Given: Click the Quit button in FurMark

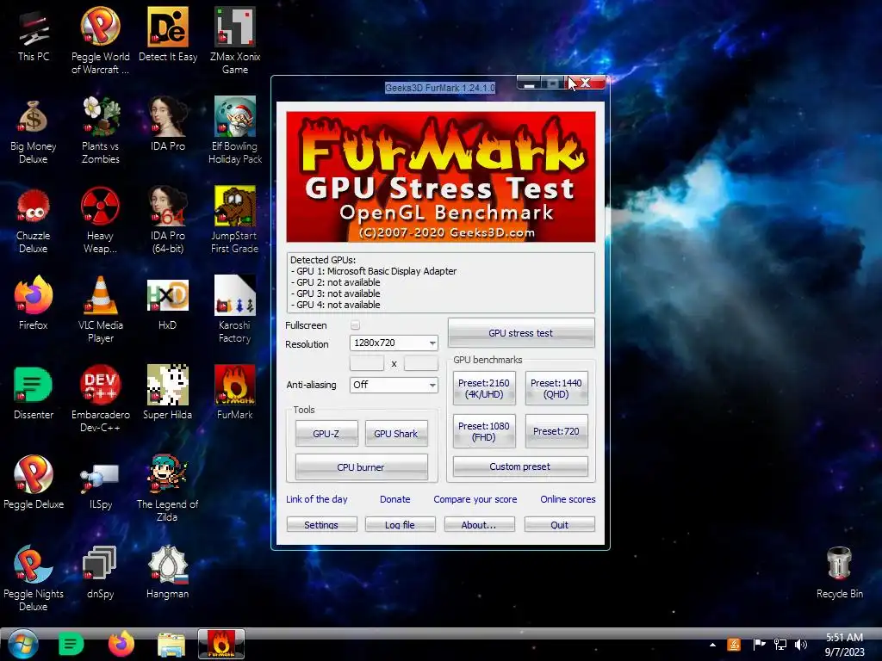Looking at the screenshot, I should point(559,524).
